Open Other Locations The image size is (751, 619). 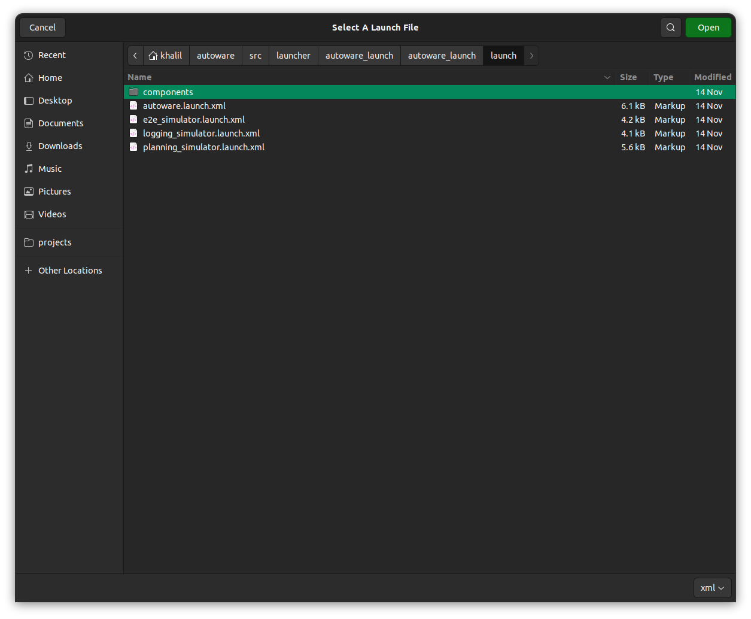pyautogui.click(x=70, y=270)
